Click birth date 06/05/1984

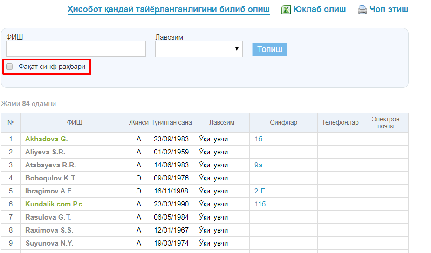click(x=171, y=217)
